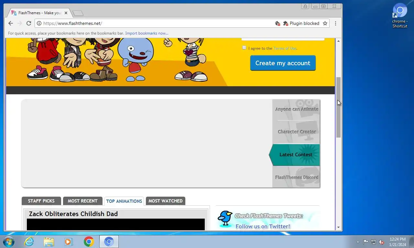The image size is (414, 248).
Task: Open the taskbar clock and date
Action: coord(398,242)
